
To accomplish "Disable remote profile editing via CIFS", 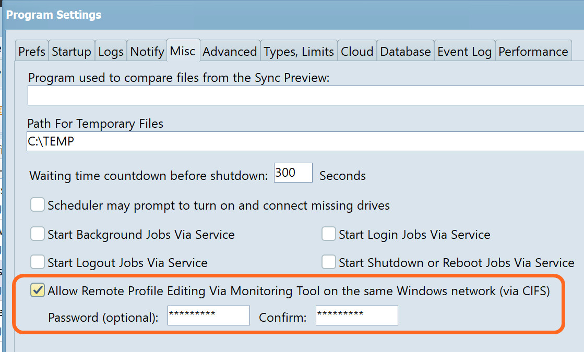I will tap(37, 290).
